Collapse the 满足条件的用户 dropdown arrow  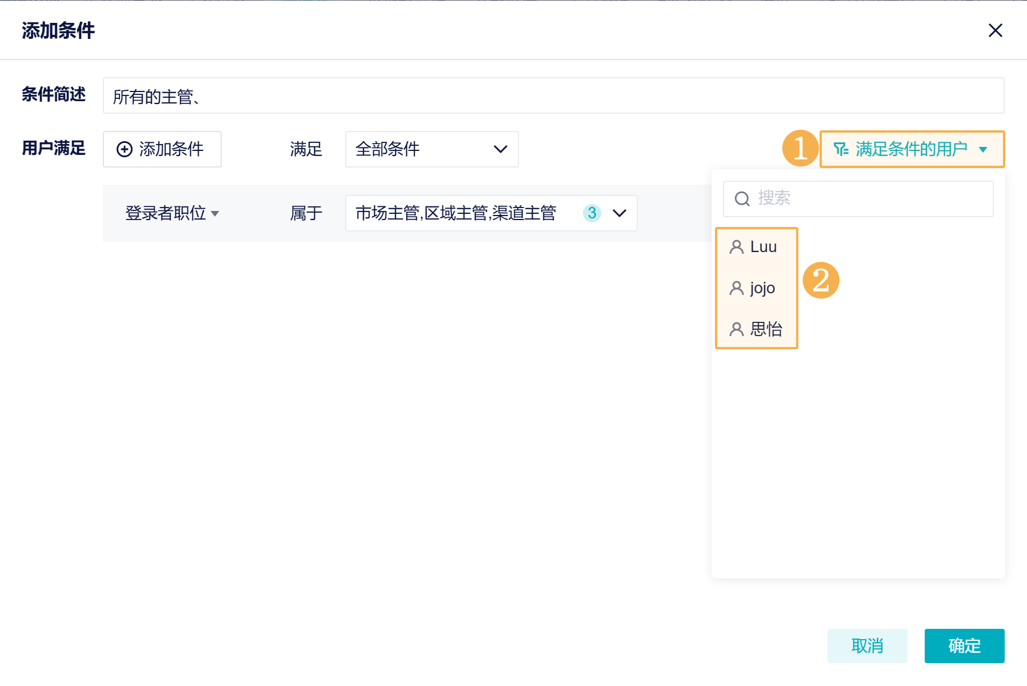(983, 150)
